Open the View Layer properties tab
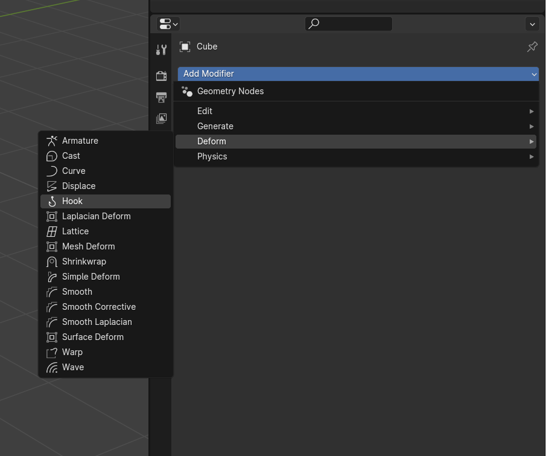The height and width of the screenshot is (456, 546). click(x=161, y=118)
